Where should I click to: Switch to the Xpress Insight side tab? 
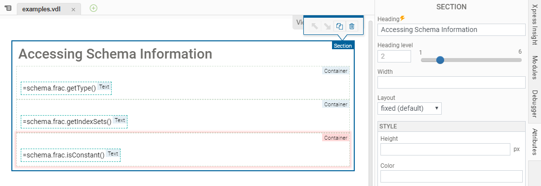point(535,26)
